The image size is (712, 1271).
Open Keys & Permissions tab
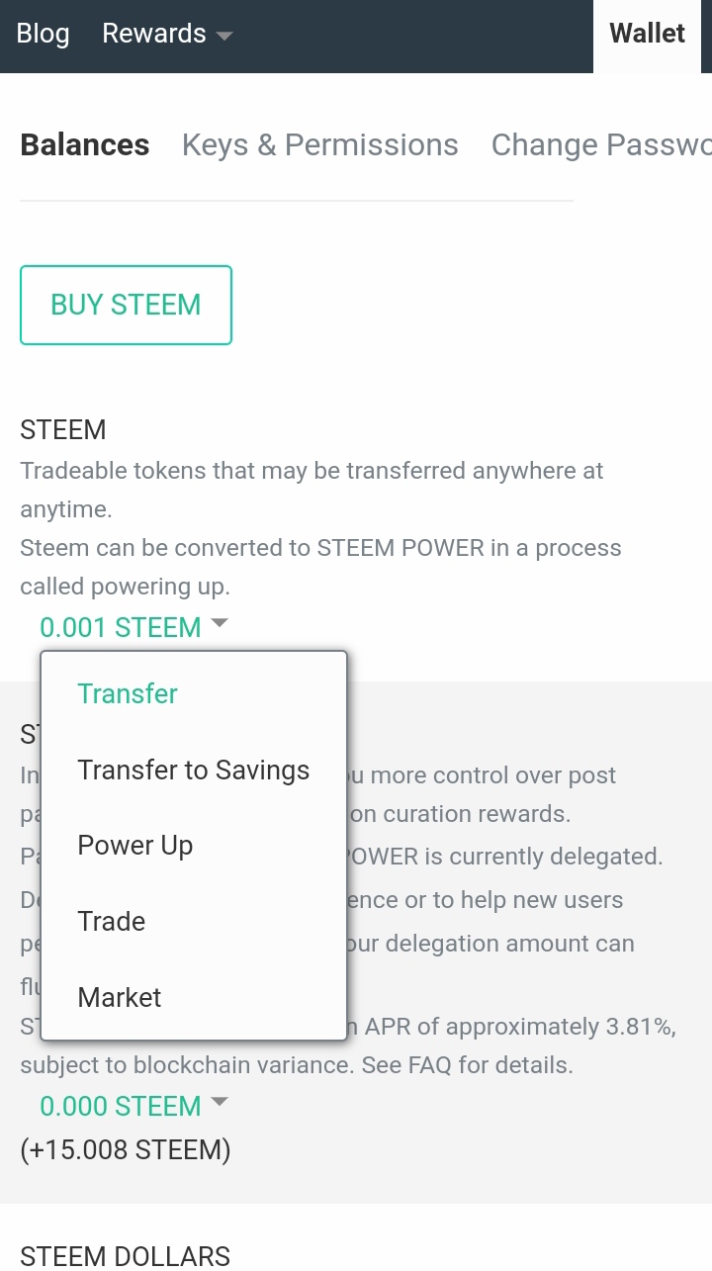319,145
